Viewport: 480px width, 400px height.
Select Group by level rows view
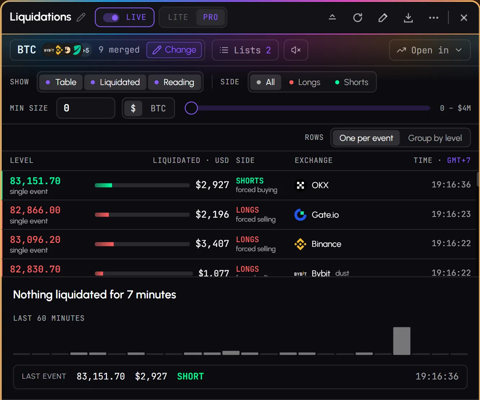pos(435,138)
